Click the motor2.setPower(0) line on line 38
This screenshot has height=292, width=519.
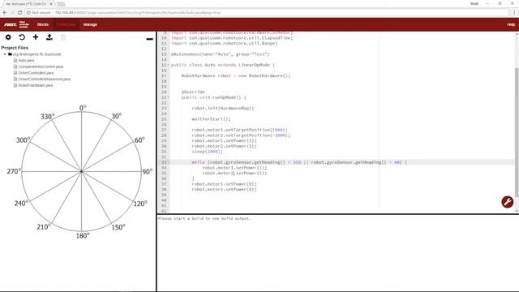click(224, 189)
